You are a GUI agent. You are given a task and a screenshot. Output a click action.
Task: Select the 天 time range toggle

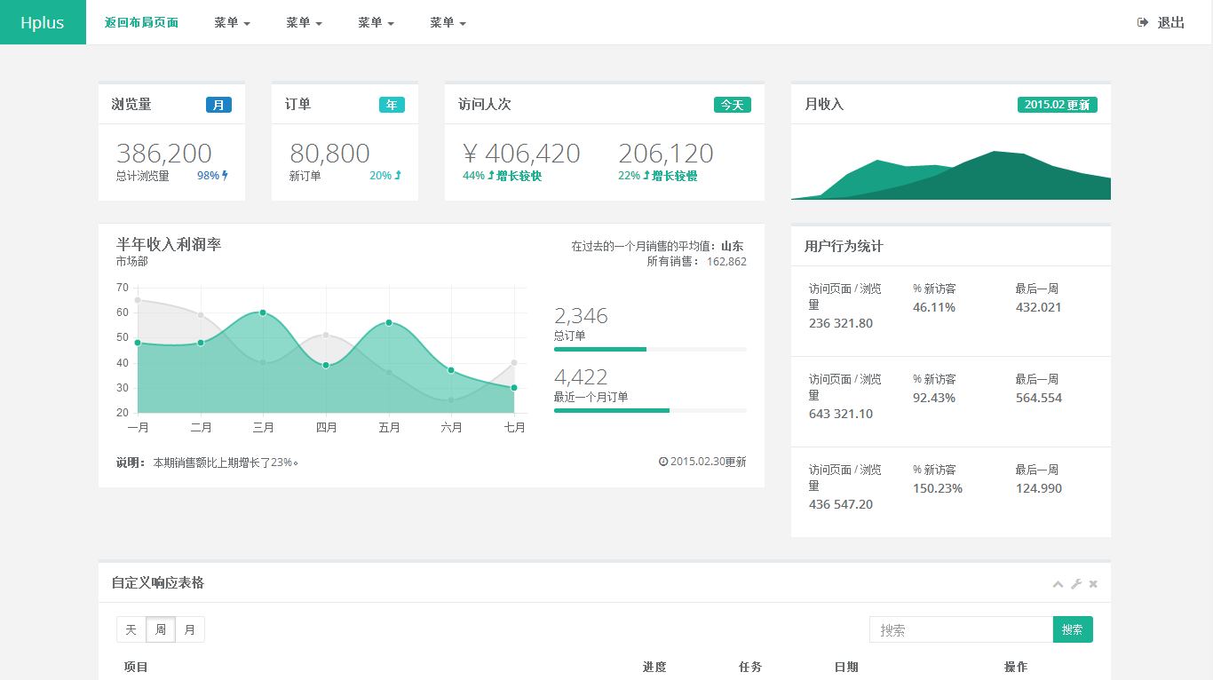[131, 629]
